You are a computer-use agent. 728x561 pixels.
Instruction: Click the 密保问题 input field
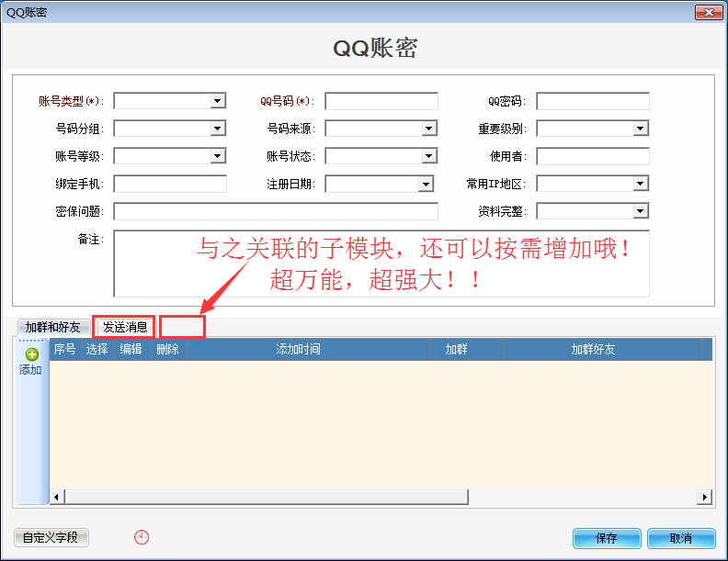coord(276,211)
